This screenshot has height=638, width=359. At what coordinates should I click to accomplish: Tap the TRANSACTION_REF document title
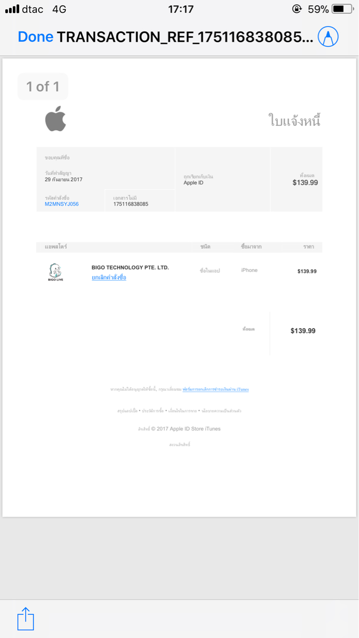[x=185, y=37]
